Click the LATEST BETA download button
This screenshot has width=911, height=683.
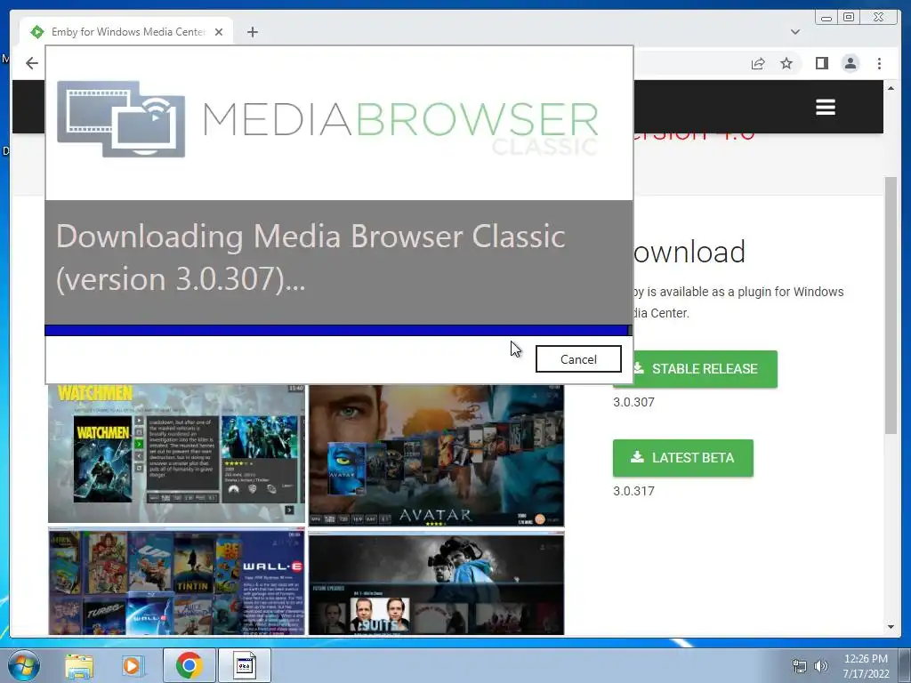tap(682, 458)
